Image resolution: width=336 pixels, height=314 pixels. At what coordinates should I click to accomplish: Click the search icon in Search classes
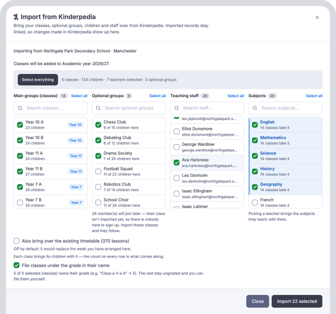click(20, 108)
